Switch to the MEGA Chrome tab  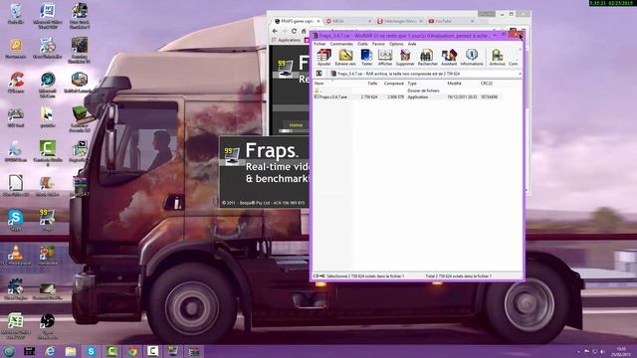pos(348,21)
